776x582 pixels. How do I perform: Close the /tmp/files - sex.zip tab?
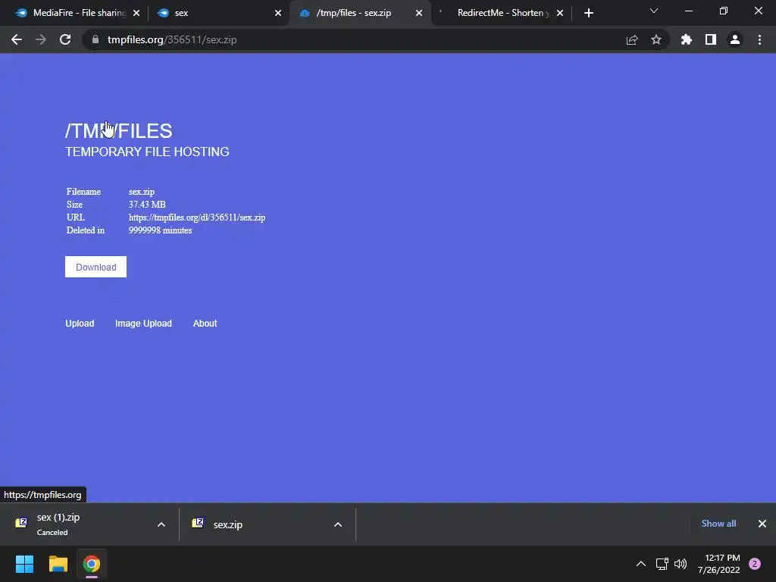[x=419, y=13]
